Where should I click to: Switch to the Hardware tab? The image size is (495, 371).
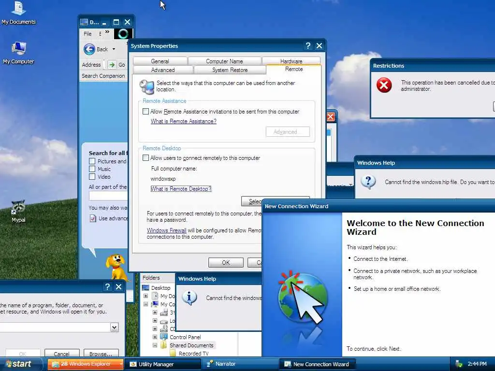point(291,61)
